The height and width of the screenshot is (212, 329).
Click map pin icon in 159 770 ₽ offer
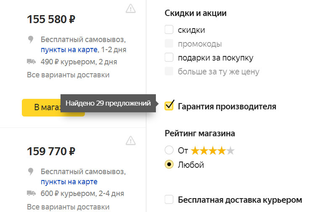click(x=31, y=172)
